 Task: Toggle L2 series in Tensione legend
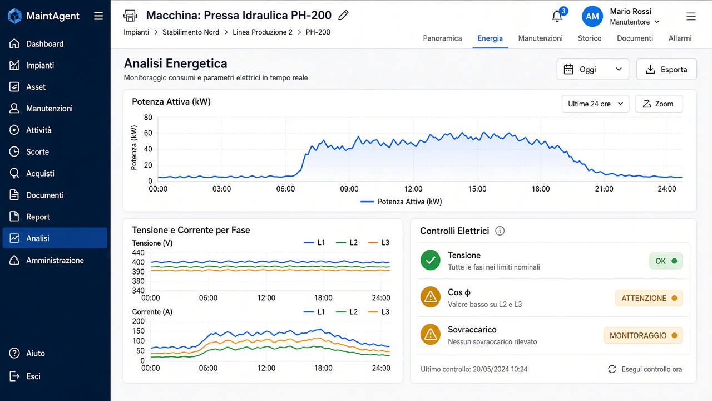click(347, 243)
